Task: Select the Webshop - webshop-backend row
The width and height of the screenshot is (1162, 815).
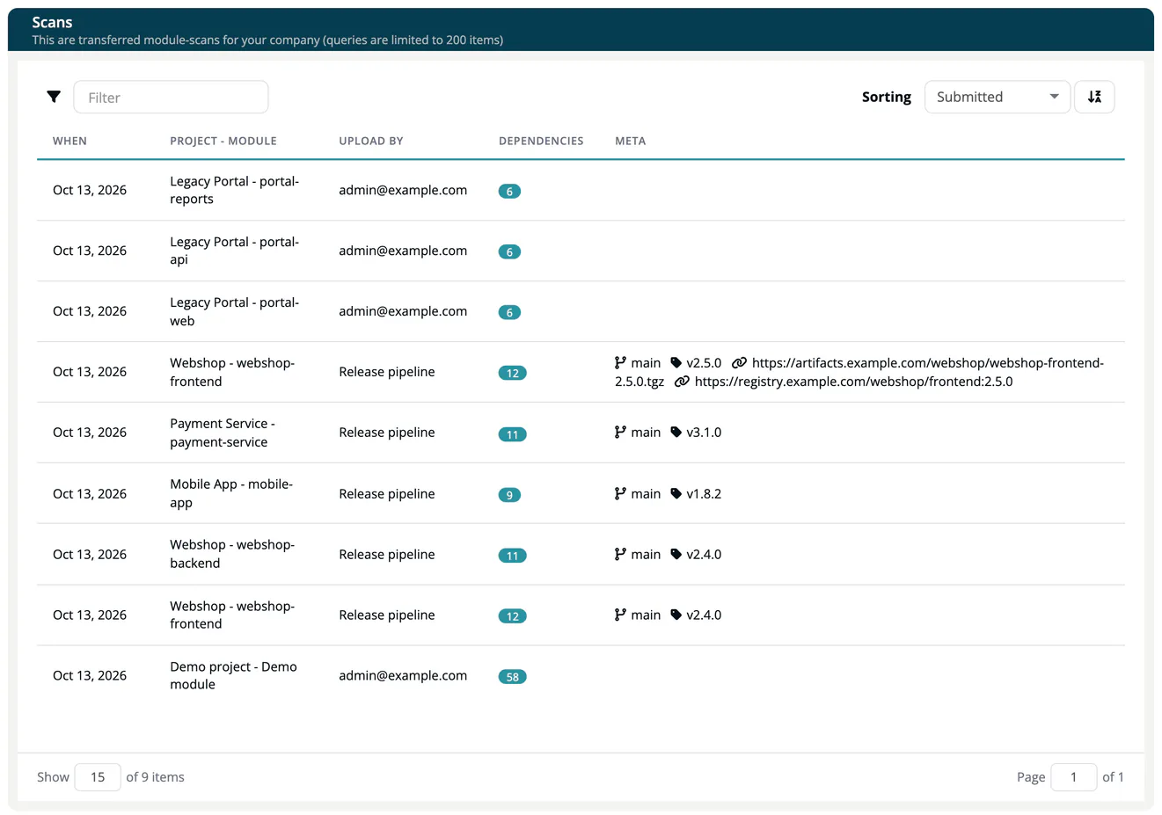Action: (x=581, y=554)
